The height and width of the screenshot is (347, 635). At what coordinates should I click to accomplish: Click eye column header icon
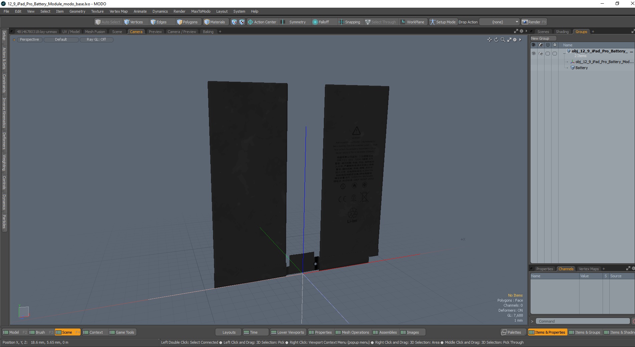click(534, 45)
